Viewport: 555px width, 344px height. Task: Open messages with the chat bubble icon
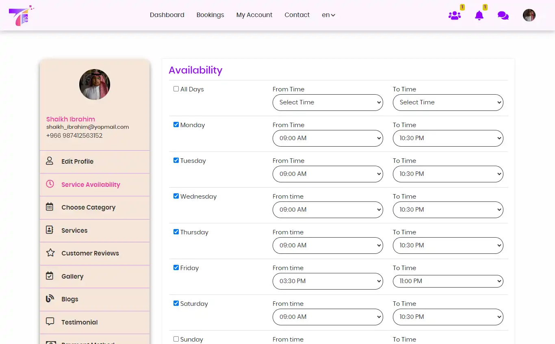[503, 15]
